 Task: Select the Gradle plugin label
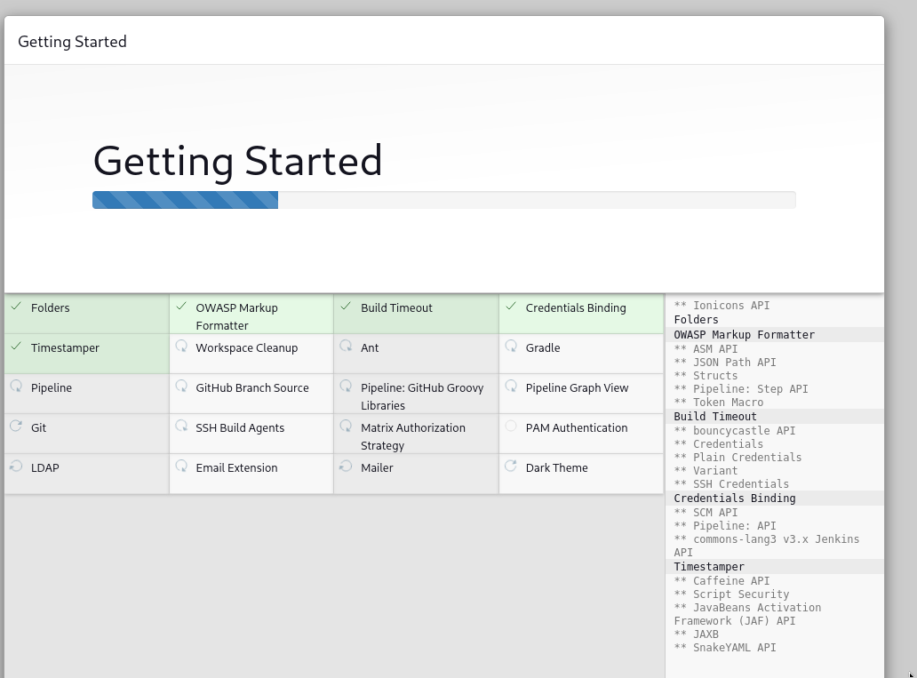[x=543, y=347]
